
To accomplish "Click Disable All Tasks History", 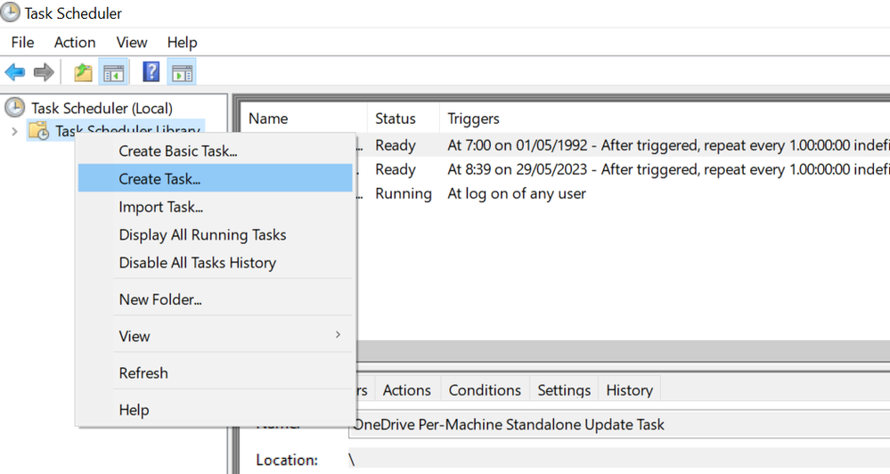I will tap(197, 263).
